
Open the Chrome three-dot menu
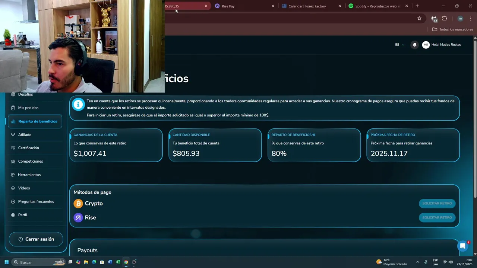click(x=471, y=18)
